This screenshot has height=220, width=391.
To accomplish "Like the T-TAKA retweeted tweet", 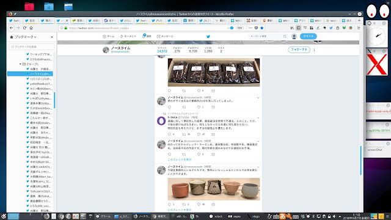I will click(199, 134).
